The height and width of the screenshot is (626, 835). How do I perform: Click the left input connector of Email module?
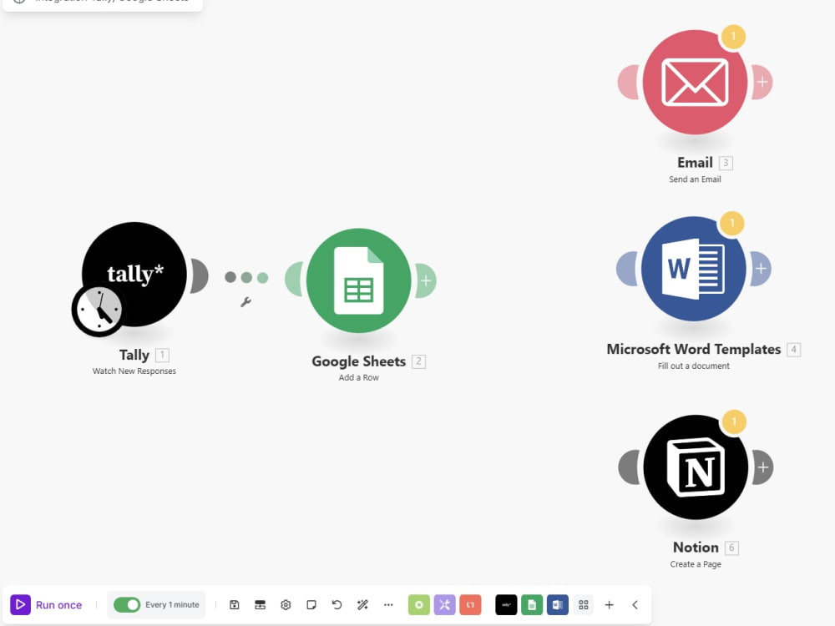[x=628, y=82]
